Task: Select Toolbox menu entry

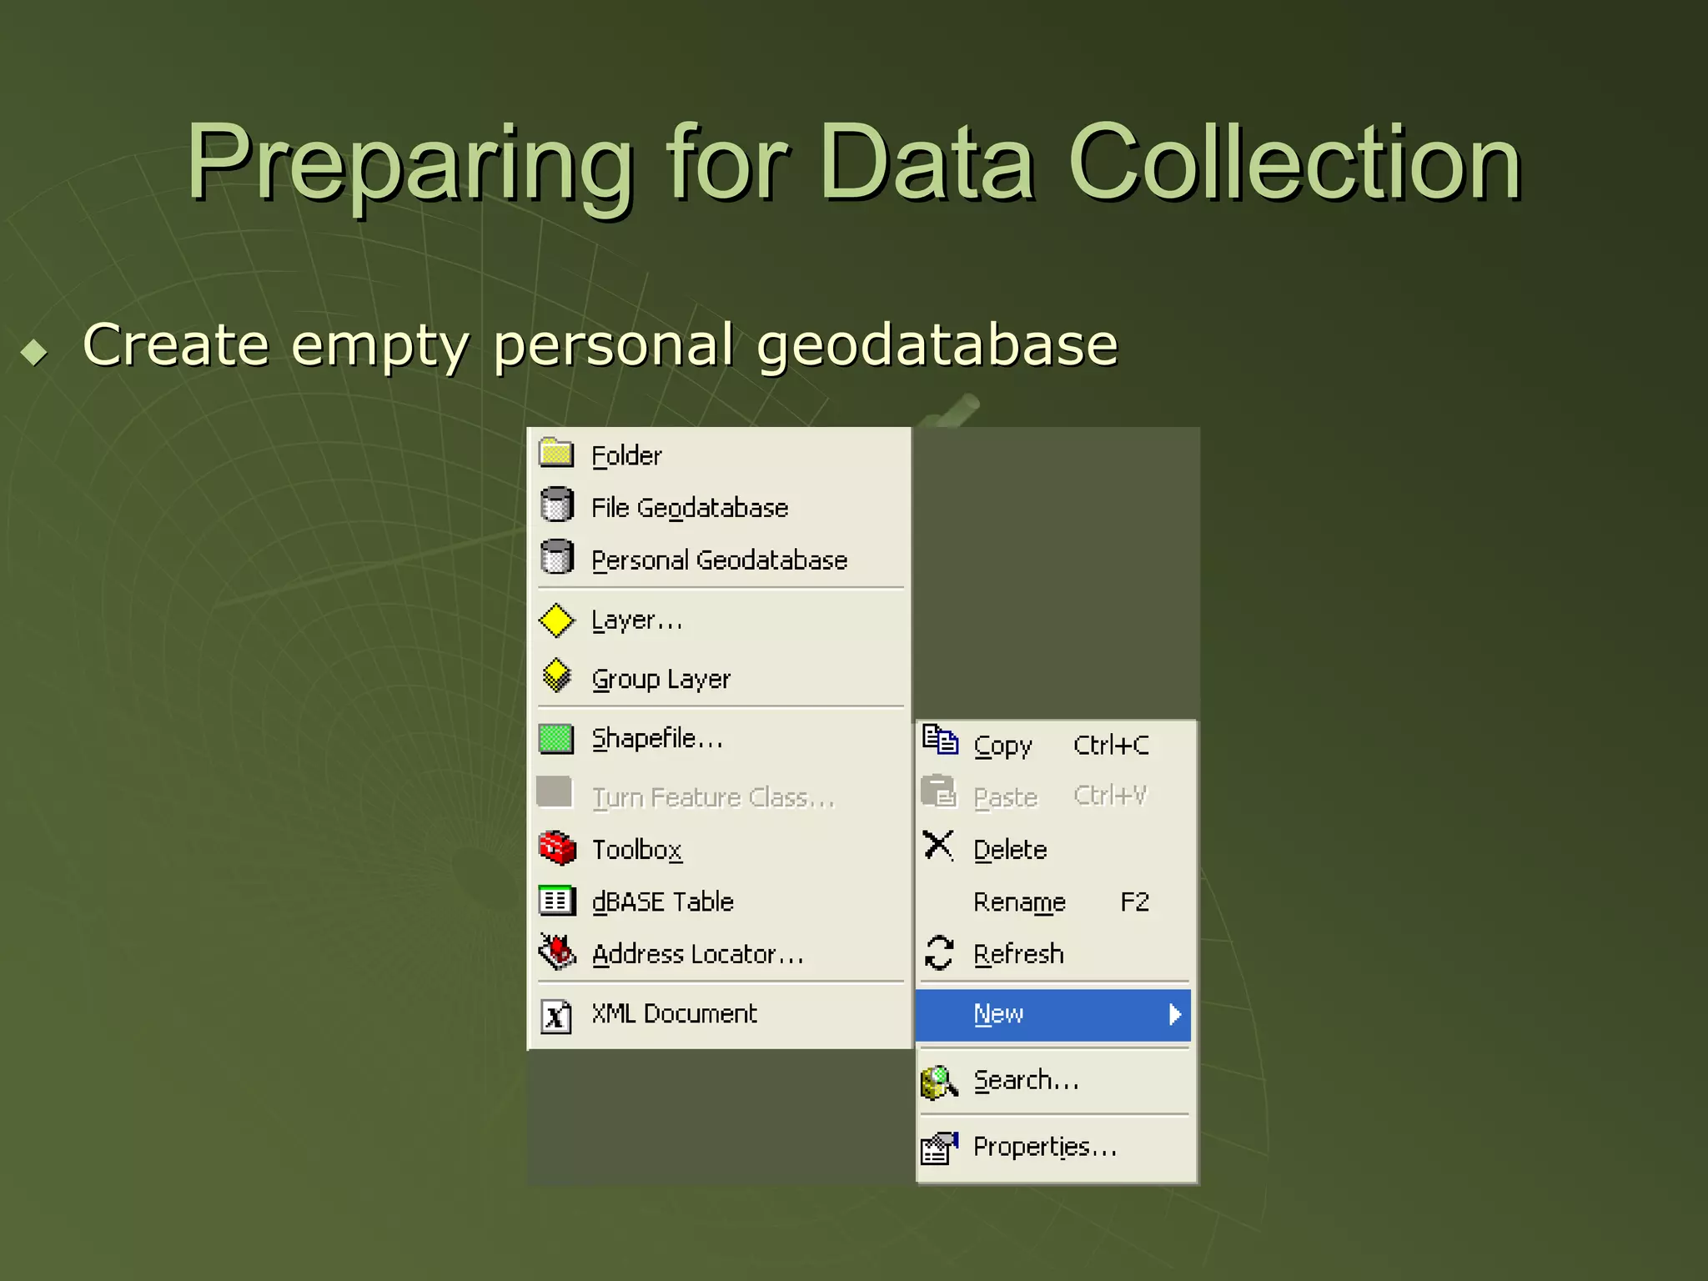Action: click(720, 849)
